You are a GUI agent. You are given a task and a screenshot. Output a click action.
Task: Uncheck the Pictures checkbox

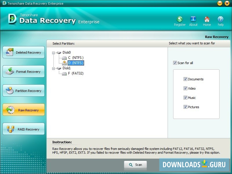pos(185,107)
